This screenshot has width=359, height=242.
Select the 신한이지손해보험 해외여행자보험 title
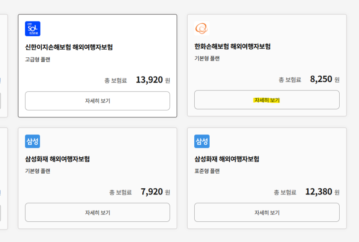coord(69,47)
